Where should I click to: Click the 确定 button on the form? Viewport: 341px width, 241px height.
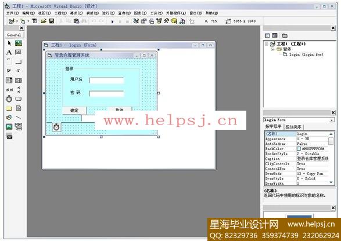coord(74,111)
